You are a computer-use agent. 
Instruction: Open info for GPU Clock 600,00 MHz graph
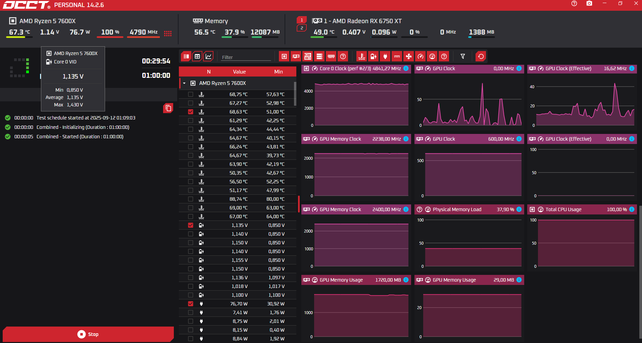tap(519, 139)
